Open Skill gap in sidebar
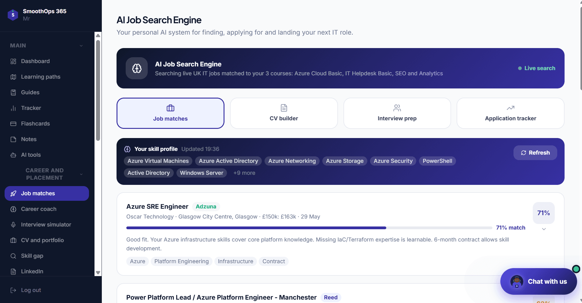The width and height of the screenshot is (582, 303). click(47, 256)
